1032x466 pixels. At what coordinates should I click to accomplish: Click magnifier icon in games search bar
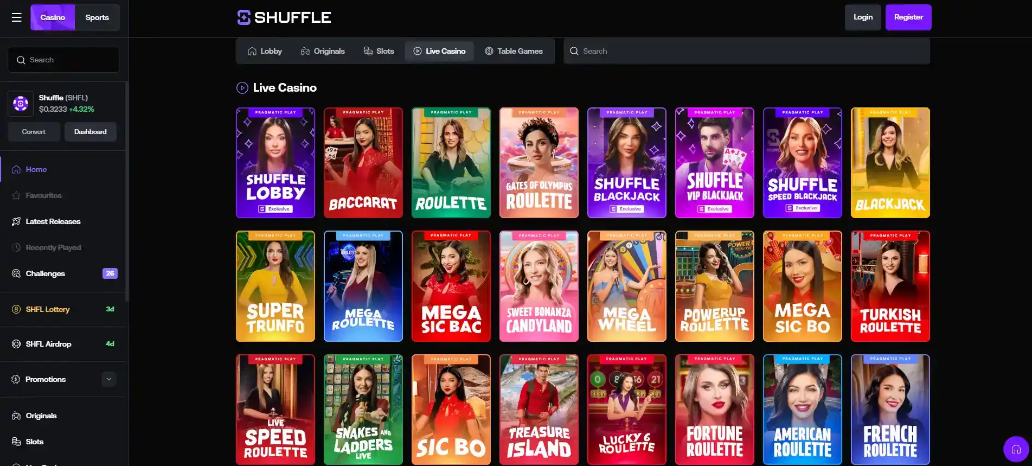click(x=574, y=51)
